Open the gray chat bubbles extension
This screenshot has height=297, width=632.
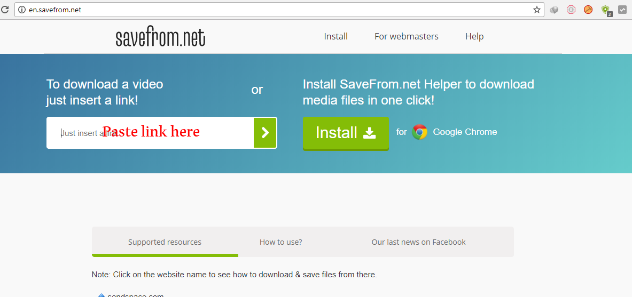554,10
